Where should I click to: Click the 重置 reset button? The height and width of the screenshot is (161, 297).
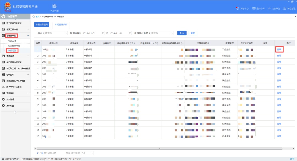click(193, 33)
